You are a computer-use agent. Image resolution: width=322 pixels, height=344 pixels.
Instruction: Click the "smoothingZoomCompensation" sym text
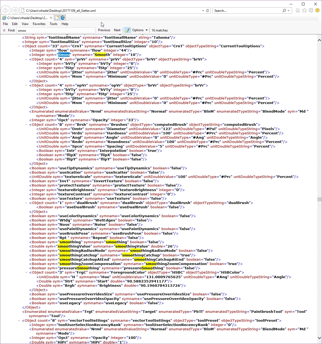90,264
